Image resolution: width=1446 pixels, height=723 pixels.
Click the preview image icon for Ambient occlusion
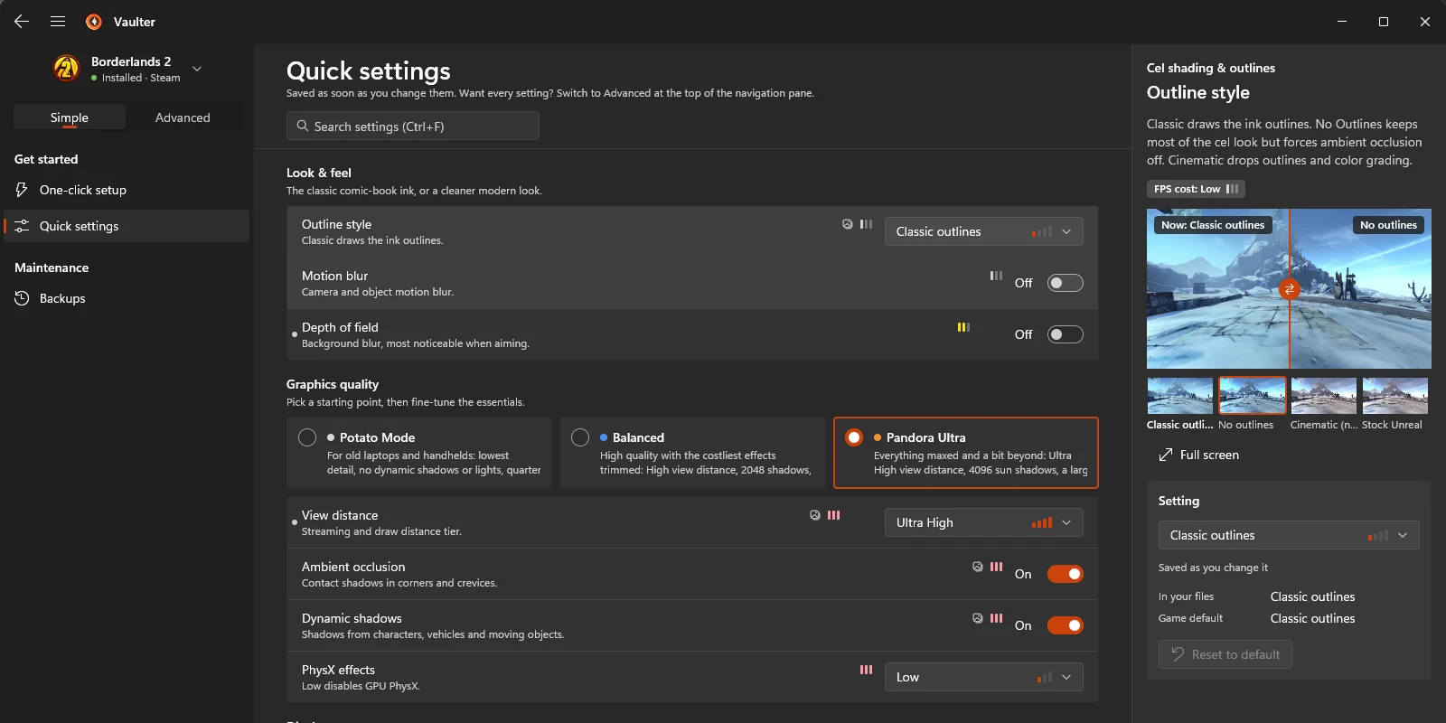tap(978, 567)
